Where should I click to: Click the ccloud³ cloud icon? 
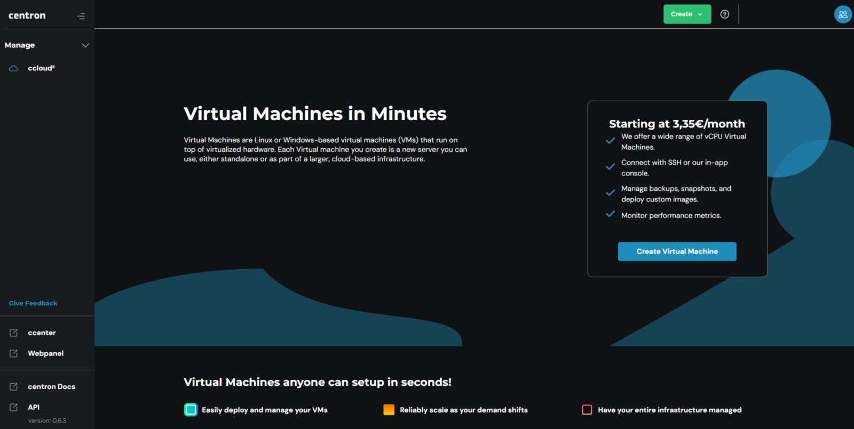[14, 68]
